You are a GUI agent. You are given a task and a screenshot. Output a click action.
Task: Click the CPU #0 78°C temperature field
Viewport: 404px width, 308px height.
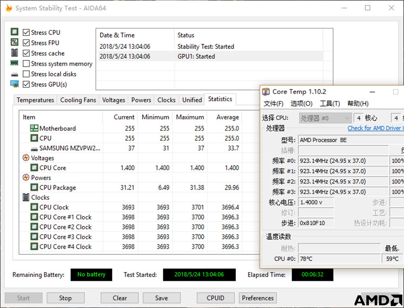pyautogui.click(x=339, y=259)
